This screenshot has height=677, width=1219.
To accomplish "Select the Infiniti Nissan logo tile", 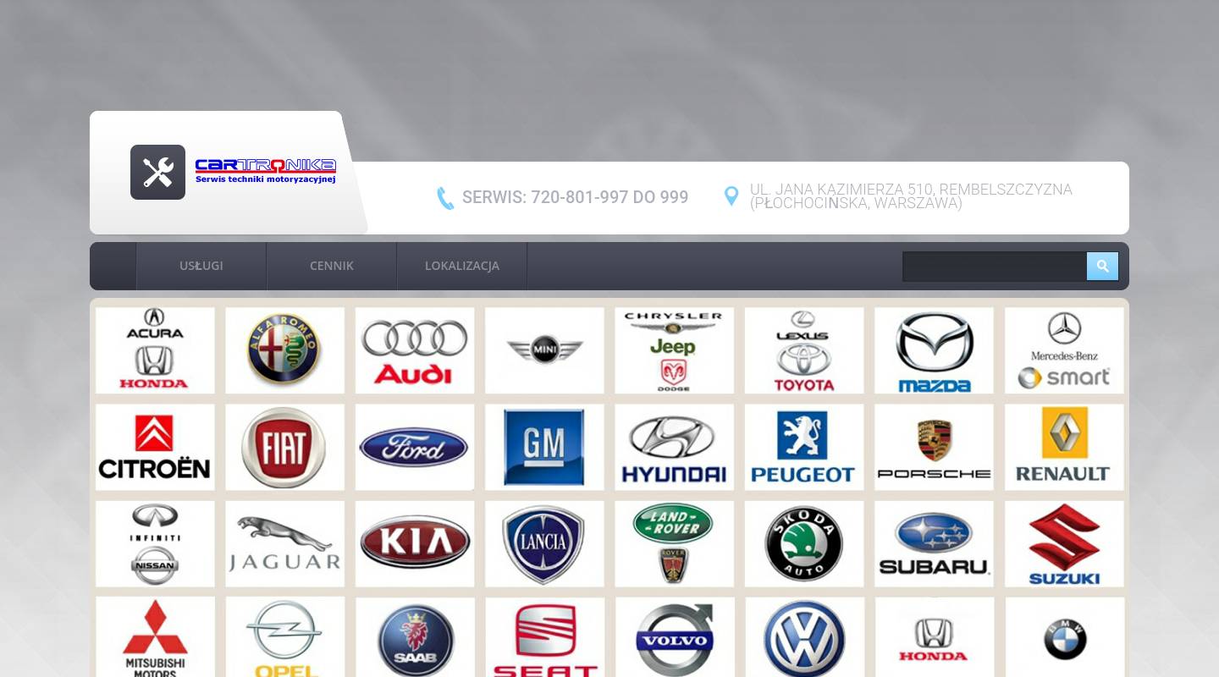I will tap(155, 544).
